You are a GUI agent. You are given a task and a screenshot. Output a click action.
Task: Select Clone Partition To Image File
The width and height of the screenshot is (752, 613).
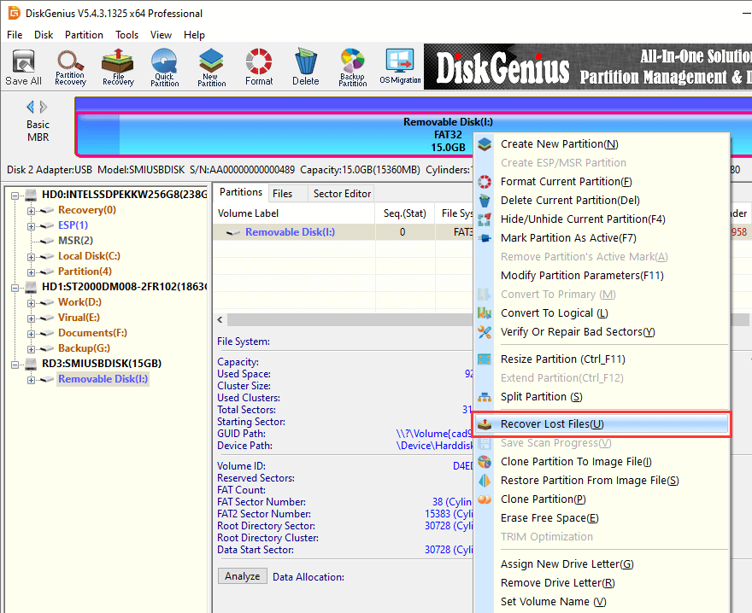click(575, 462)
